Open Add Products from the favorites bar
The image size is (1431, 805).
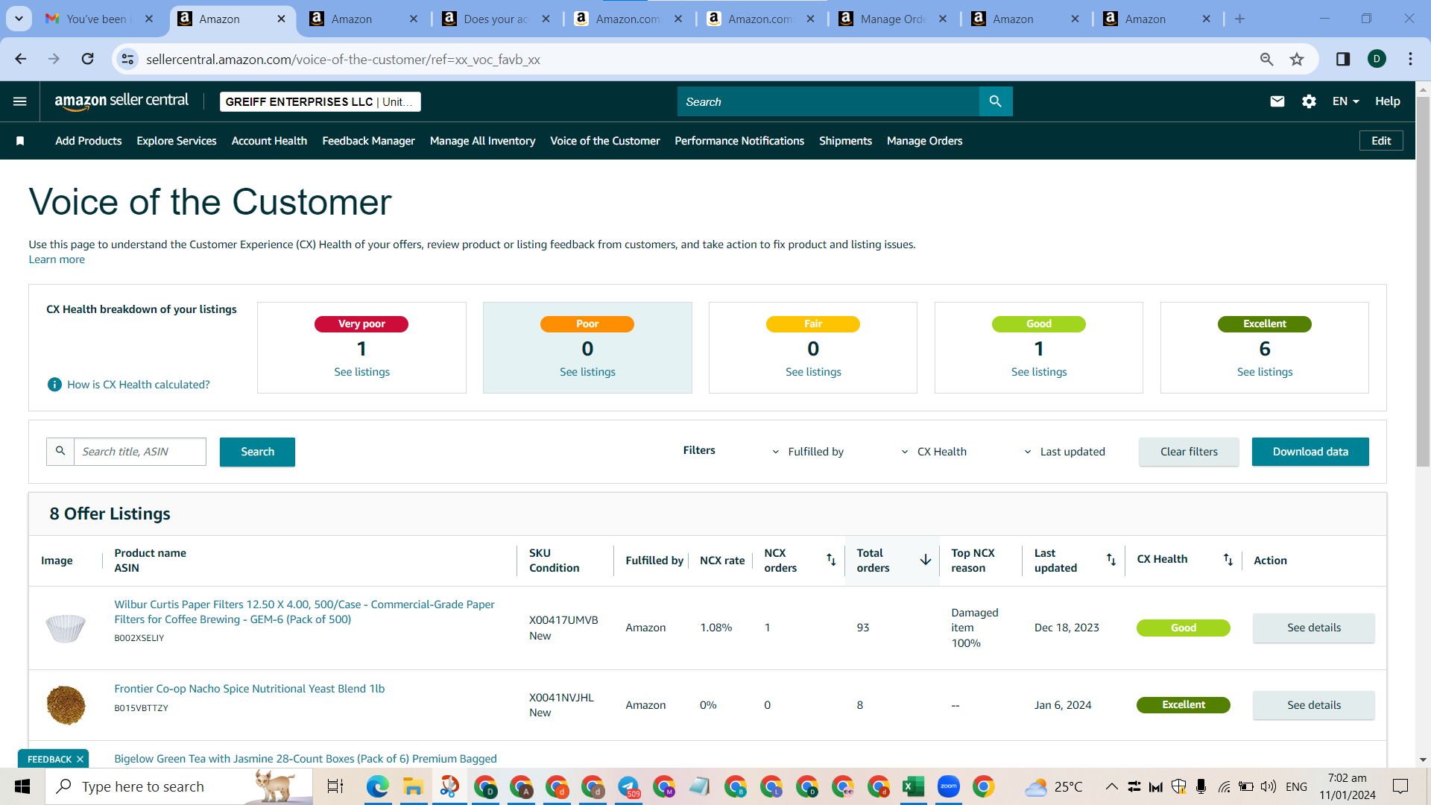(88, 141)
